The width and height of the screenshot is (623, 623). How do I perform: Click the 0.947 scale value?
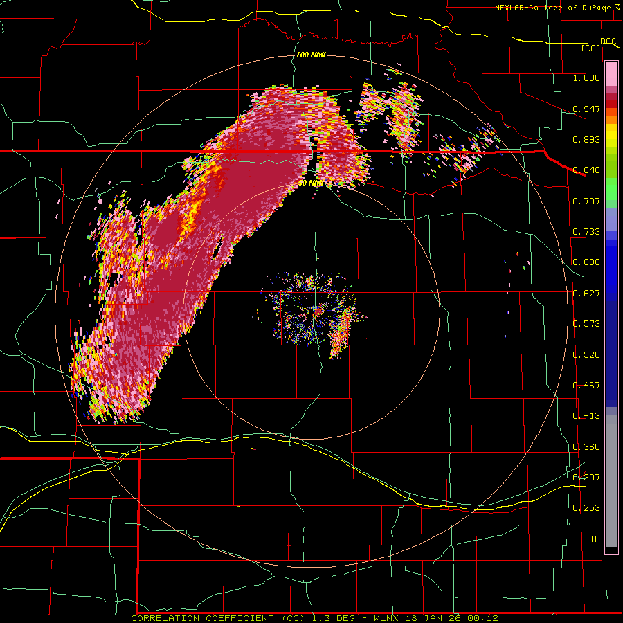tap(586, 109)
